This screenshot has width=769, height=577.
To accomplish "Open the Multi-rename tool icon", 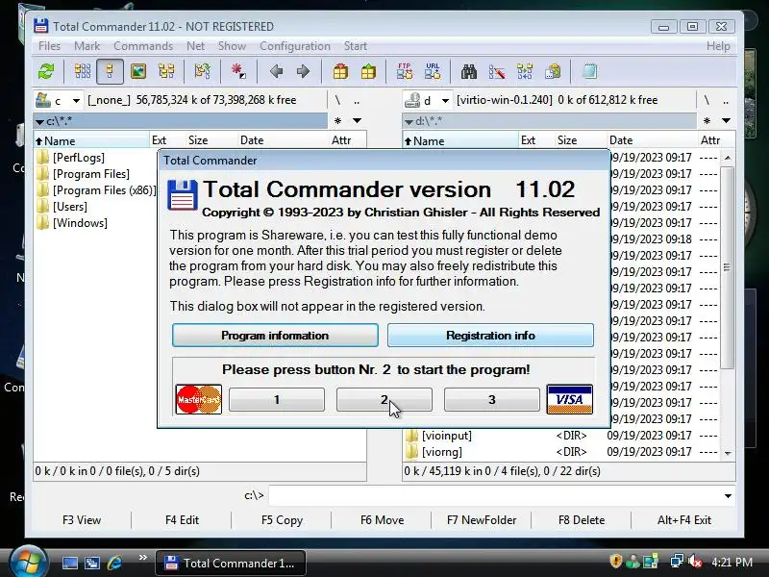I will pyautogui.click(x=497, y=71).
